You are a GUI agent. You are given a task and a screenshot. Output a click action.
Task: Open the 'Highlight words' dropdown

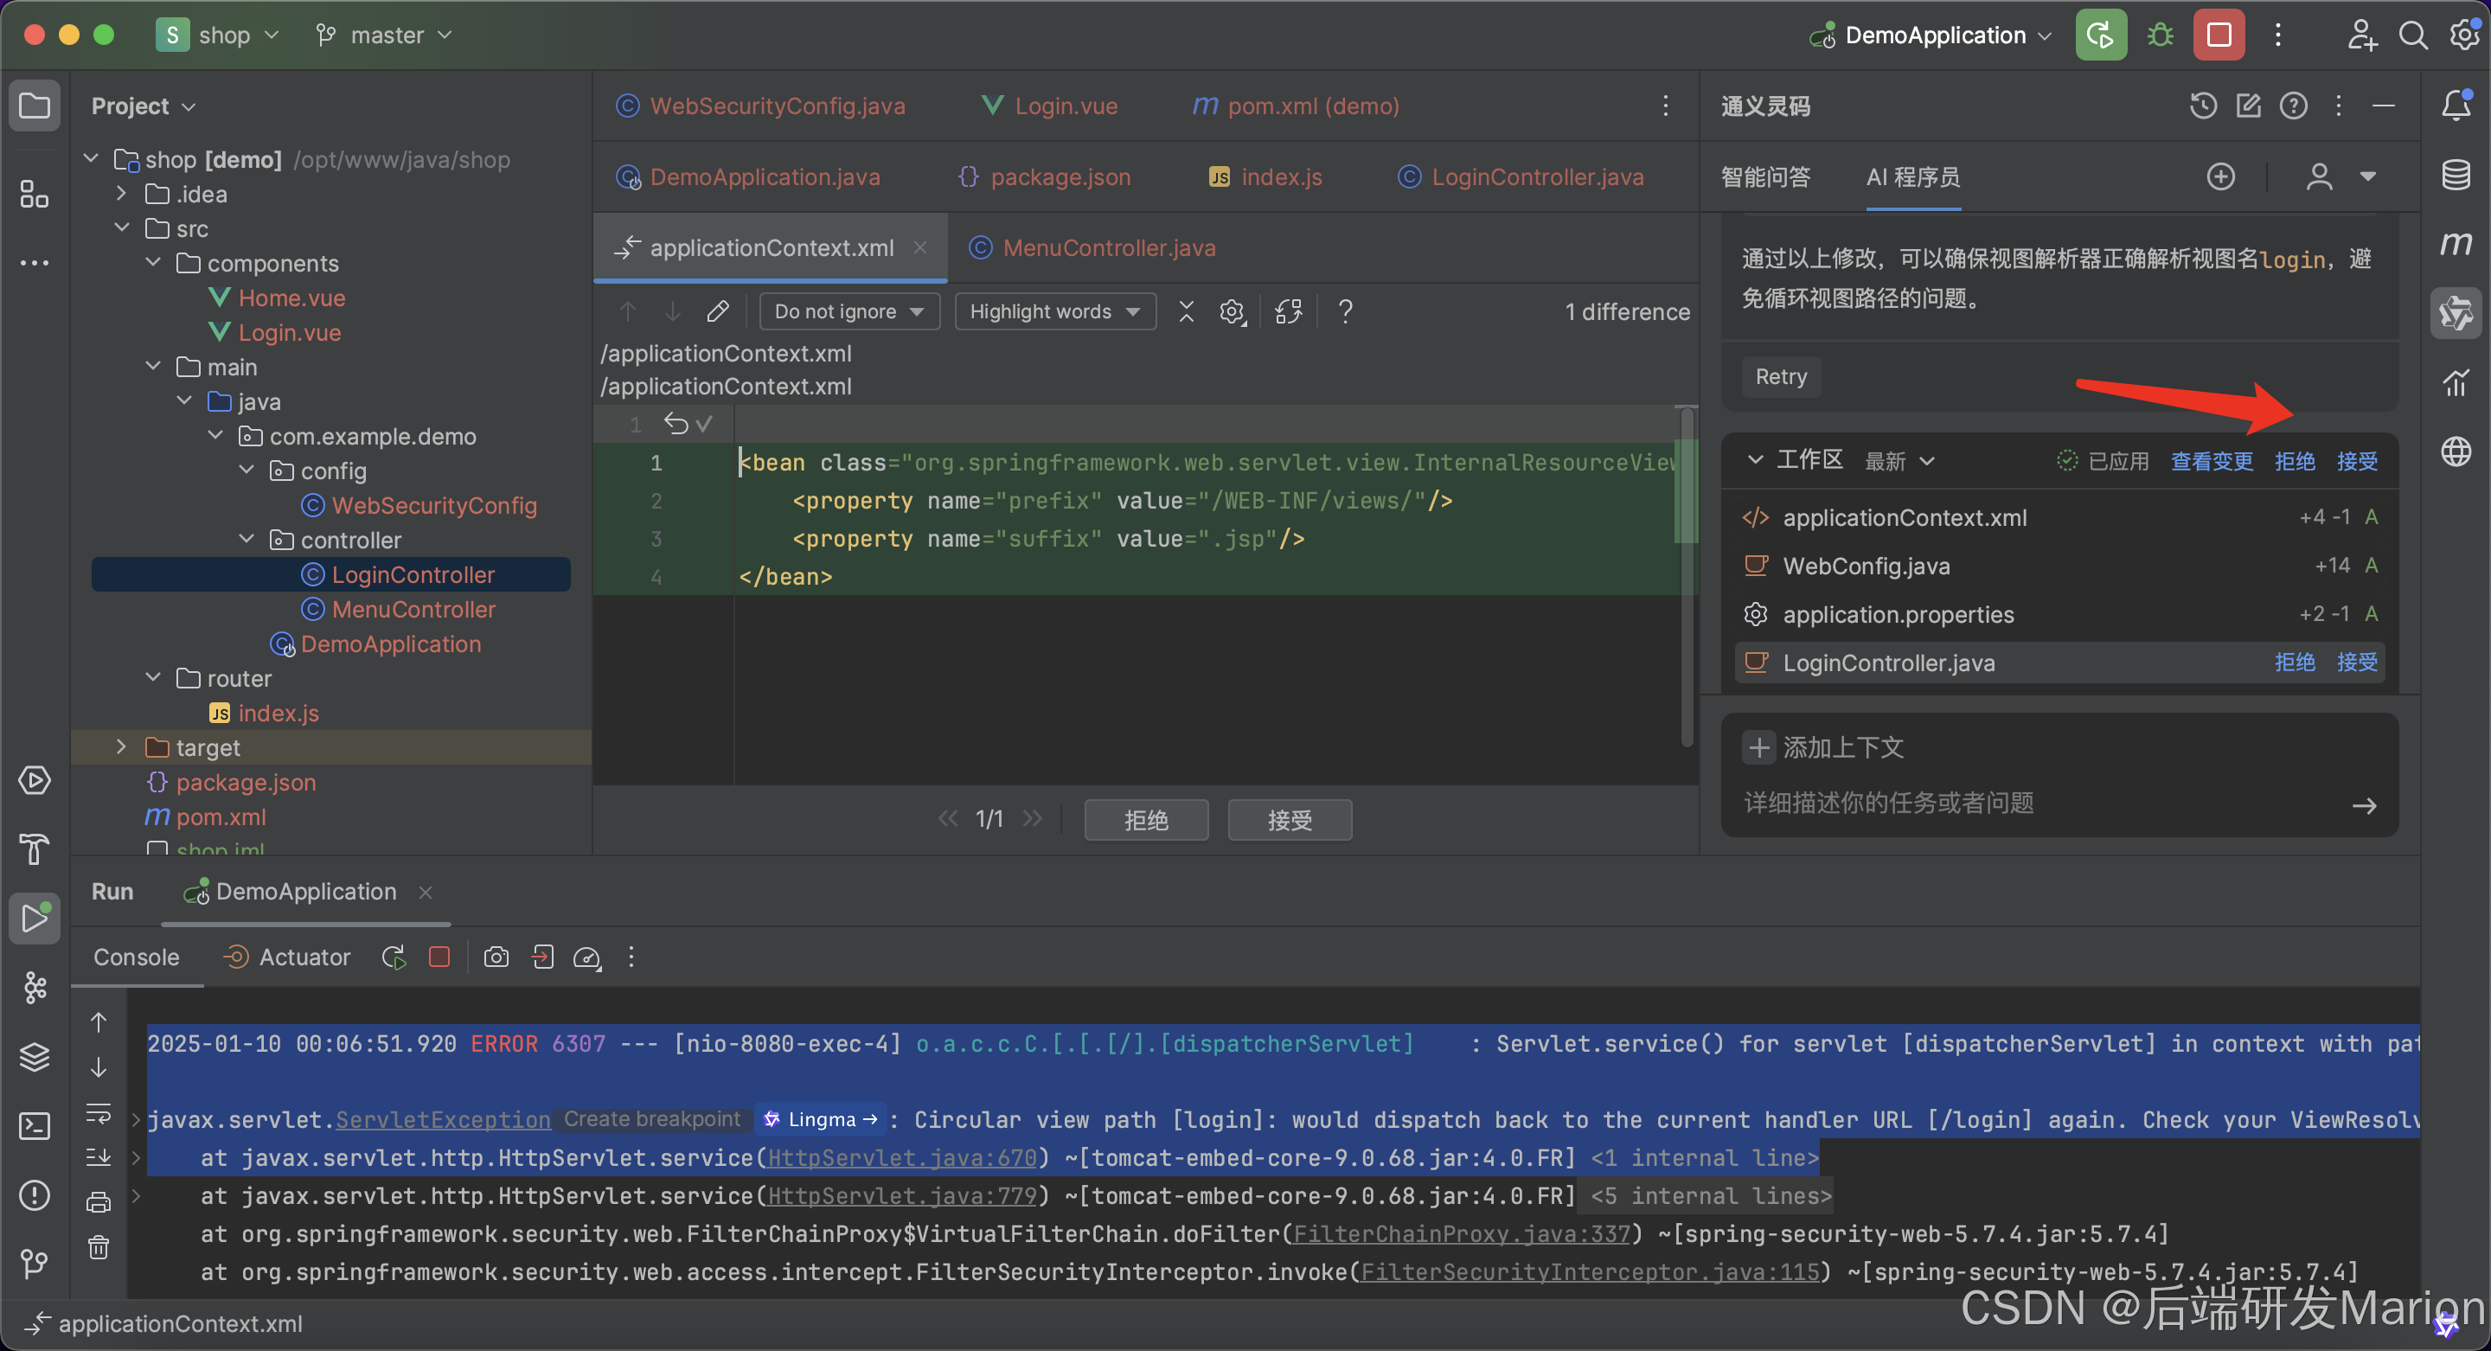[1054, 311]
